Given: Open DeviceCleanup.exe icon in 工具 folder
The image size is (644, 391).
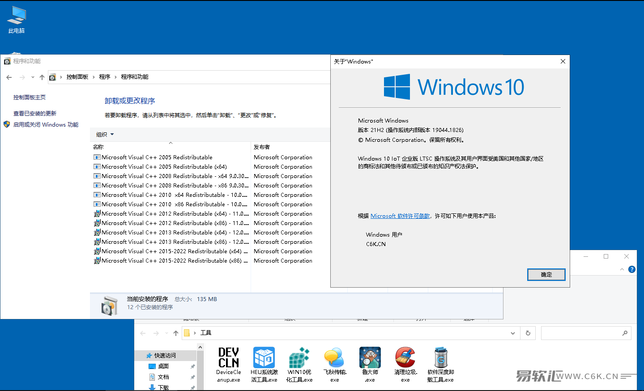Looking at the screenshot, I should point(229,365).
